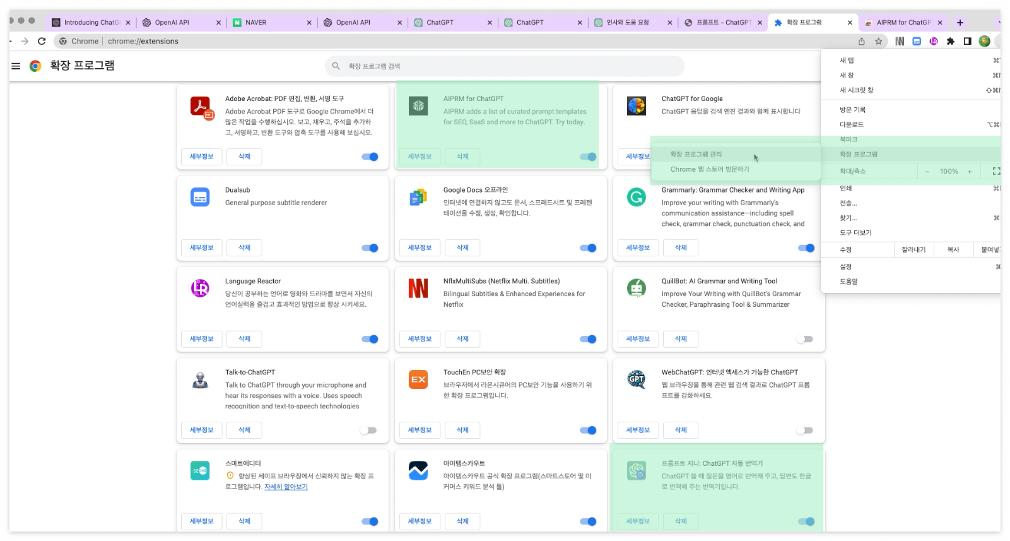Viewport: 1010px width, 541px height.
Task: Expand the 방문 기록 submenu
Action: [x=911, y=109]
